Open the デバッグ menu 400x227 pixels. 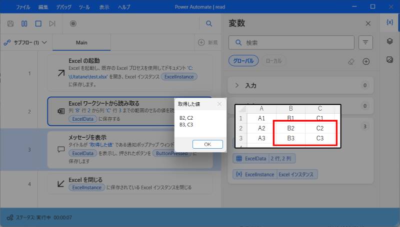[64, 7]
